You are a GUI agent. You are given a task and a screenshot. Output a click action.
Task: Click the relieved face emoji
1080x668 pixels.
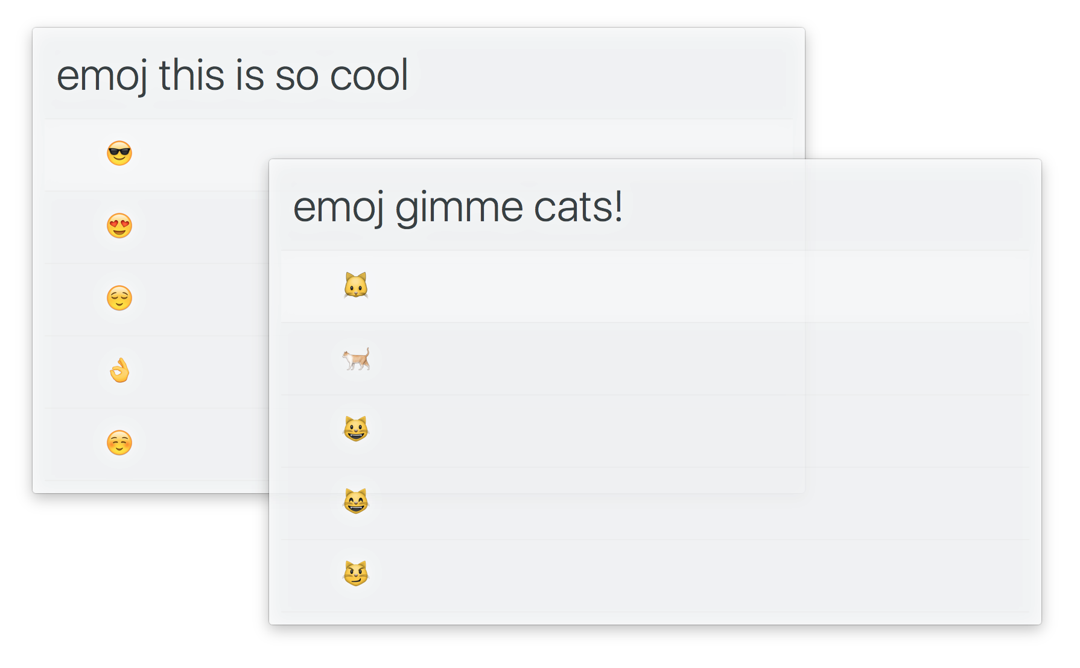click(120, 298)
